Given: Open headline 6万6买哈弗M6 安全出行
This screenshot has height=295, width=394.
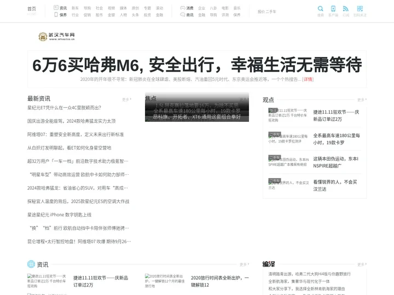Looking at the screenshot, I should [197, 64].
